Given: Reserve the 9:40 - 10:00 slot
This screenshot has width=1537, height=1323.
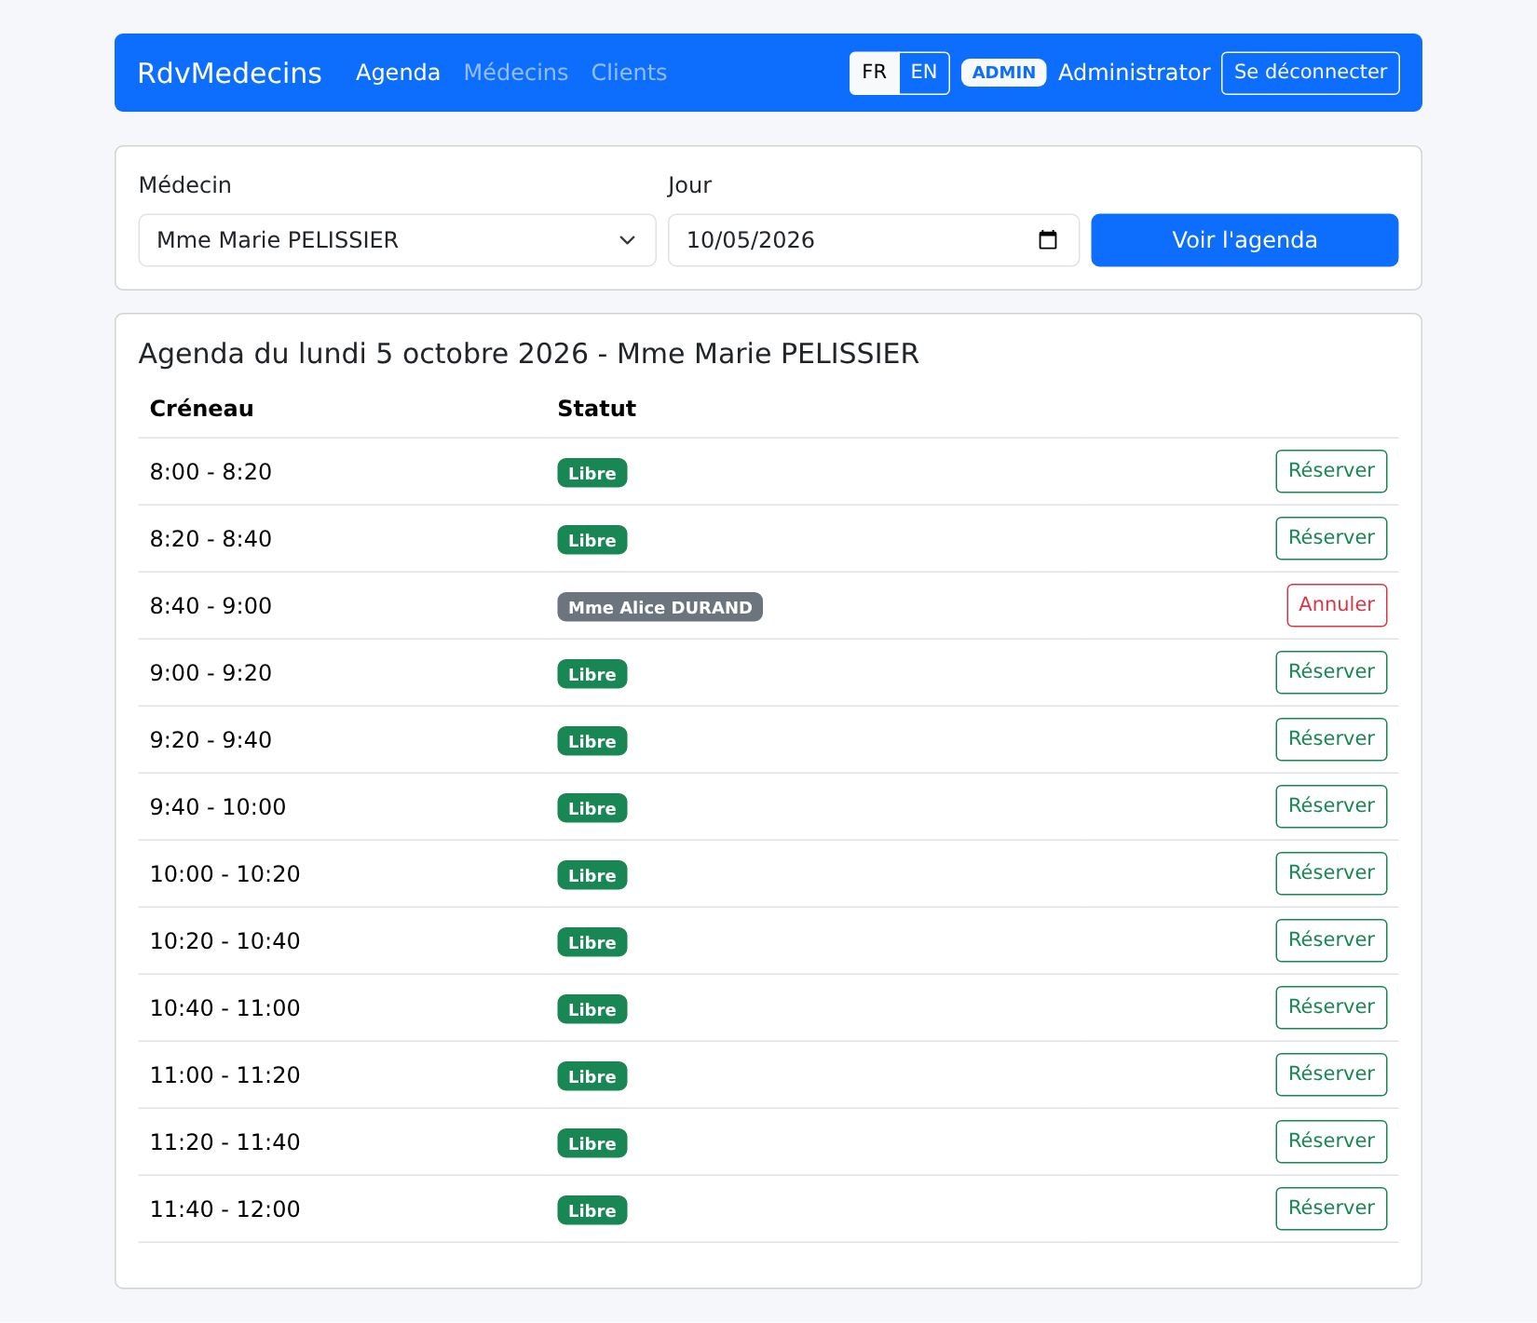Looking at the screenshot, I should tap(1331, 806).
